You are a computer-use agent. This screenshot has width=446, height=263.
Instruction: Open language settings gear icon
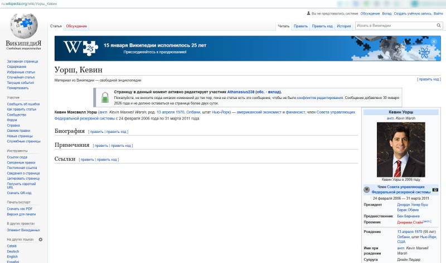point(40,239)
